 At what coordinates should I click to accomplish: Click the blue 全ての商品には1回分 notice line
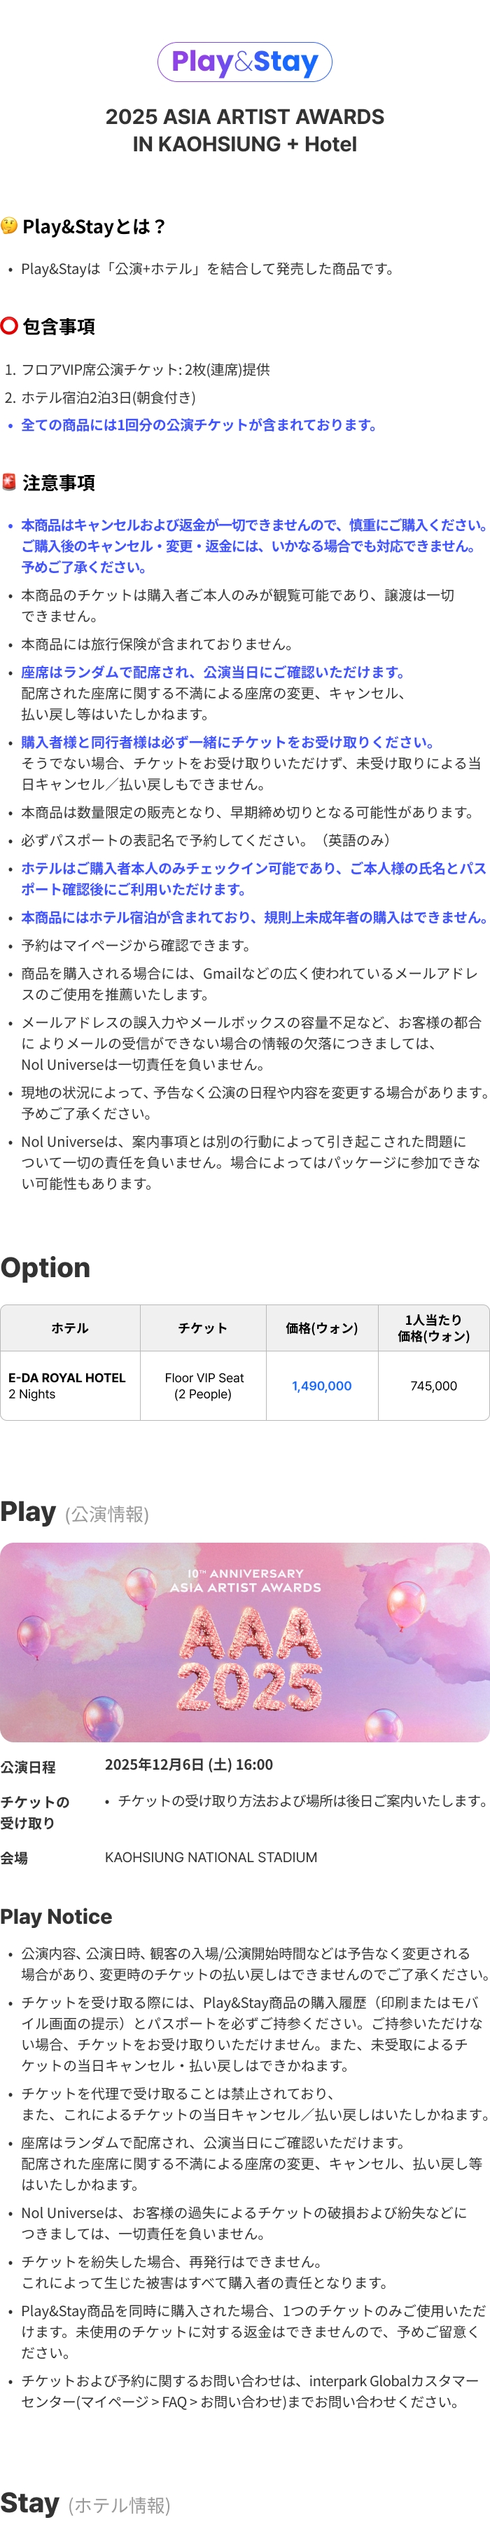coord(199,425)
